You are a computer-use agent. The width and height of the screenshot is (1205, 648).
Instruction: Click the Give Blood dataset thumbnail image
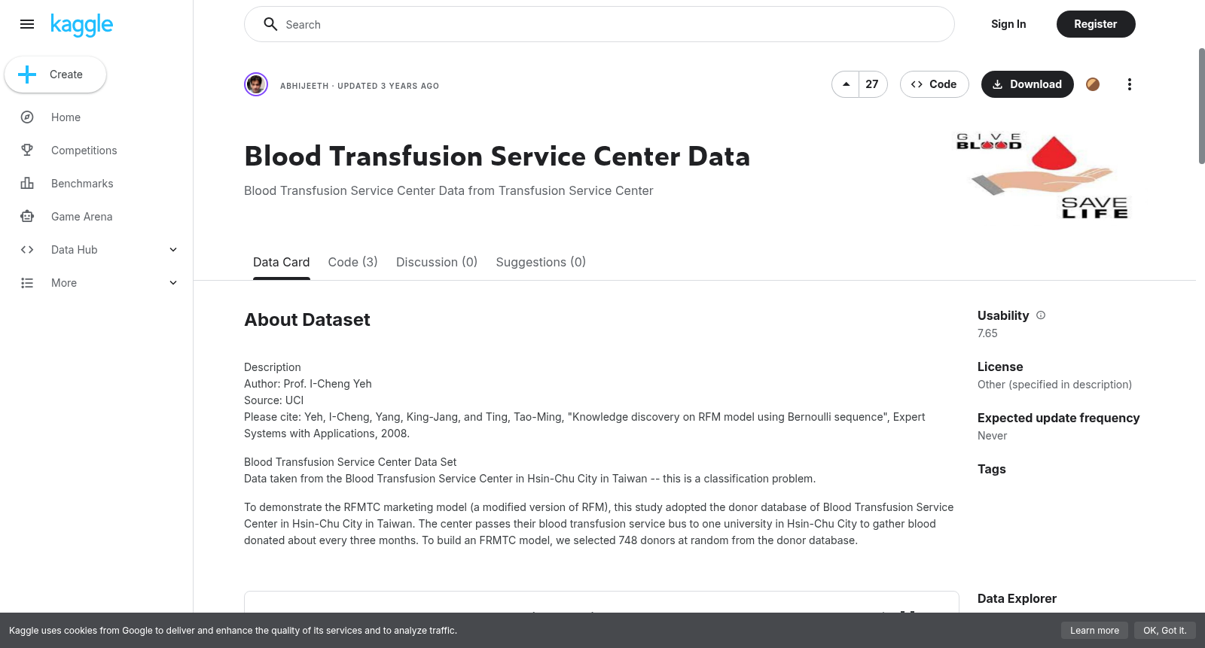click(1043, 176)
